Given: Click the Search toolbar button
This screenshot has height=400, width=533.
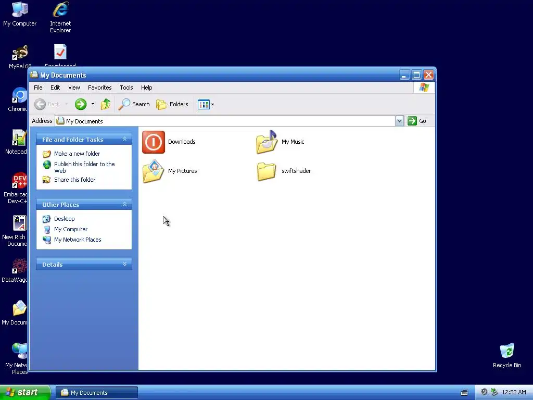Looking at the screenshot, I should click(134, 104).
